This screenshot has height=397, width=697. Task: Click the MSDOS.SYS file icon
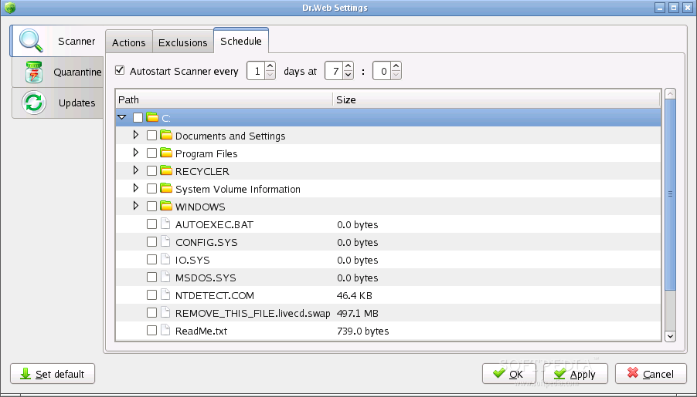165,277
